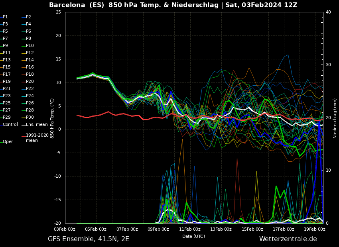Image resolution: width=339 pixels, height=247 pixels.
Task: Click legend label P17
Action: tap(7, 74)
